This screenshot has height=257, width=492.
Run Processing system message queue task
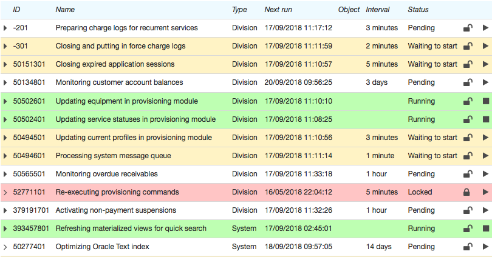point(485,156)
